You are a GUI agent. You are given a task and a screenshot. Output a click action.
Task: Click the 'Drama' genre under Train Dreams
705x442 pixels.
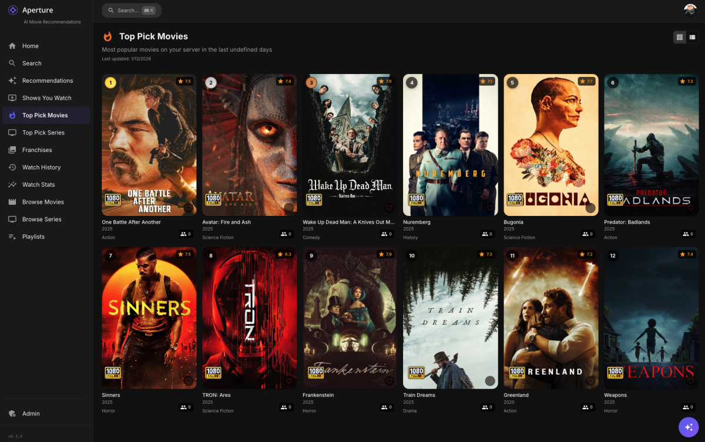(410, 411)
